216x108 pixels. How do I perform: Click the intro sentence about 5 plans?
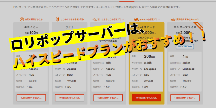coord(97,7)
